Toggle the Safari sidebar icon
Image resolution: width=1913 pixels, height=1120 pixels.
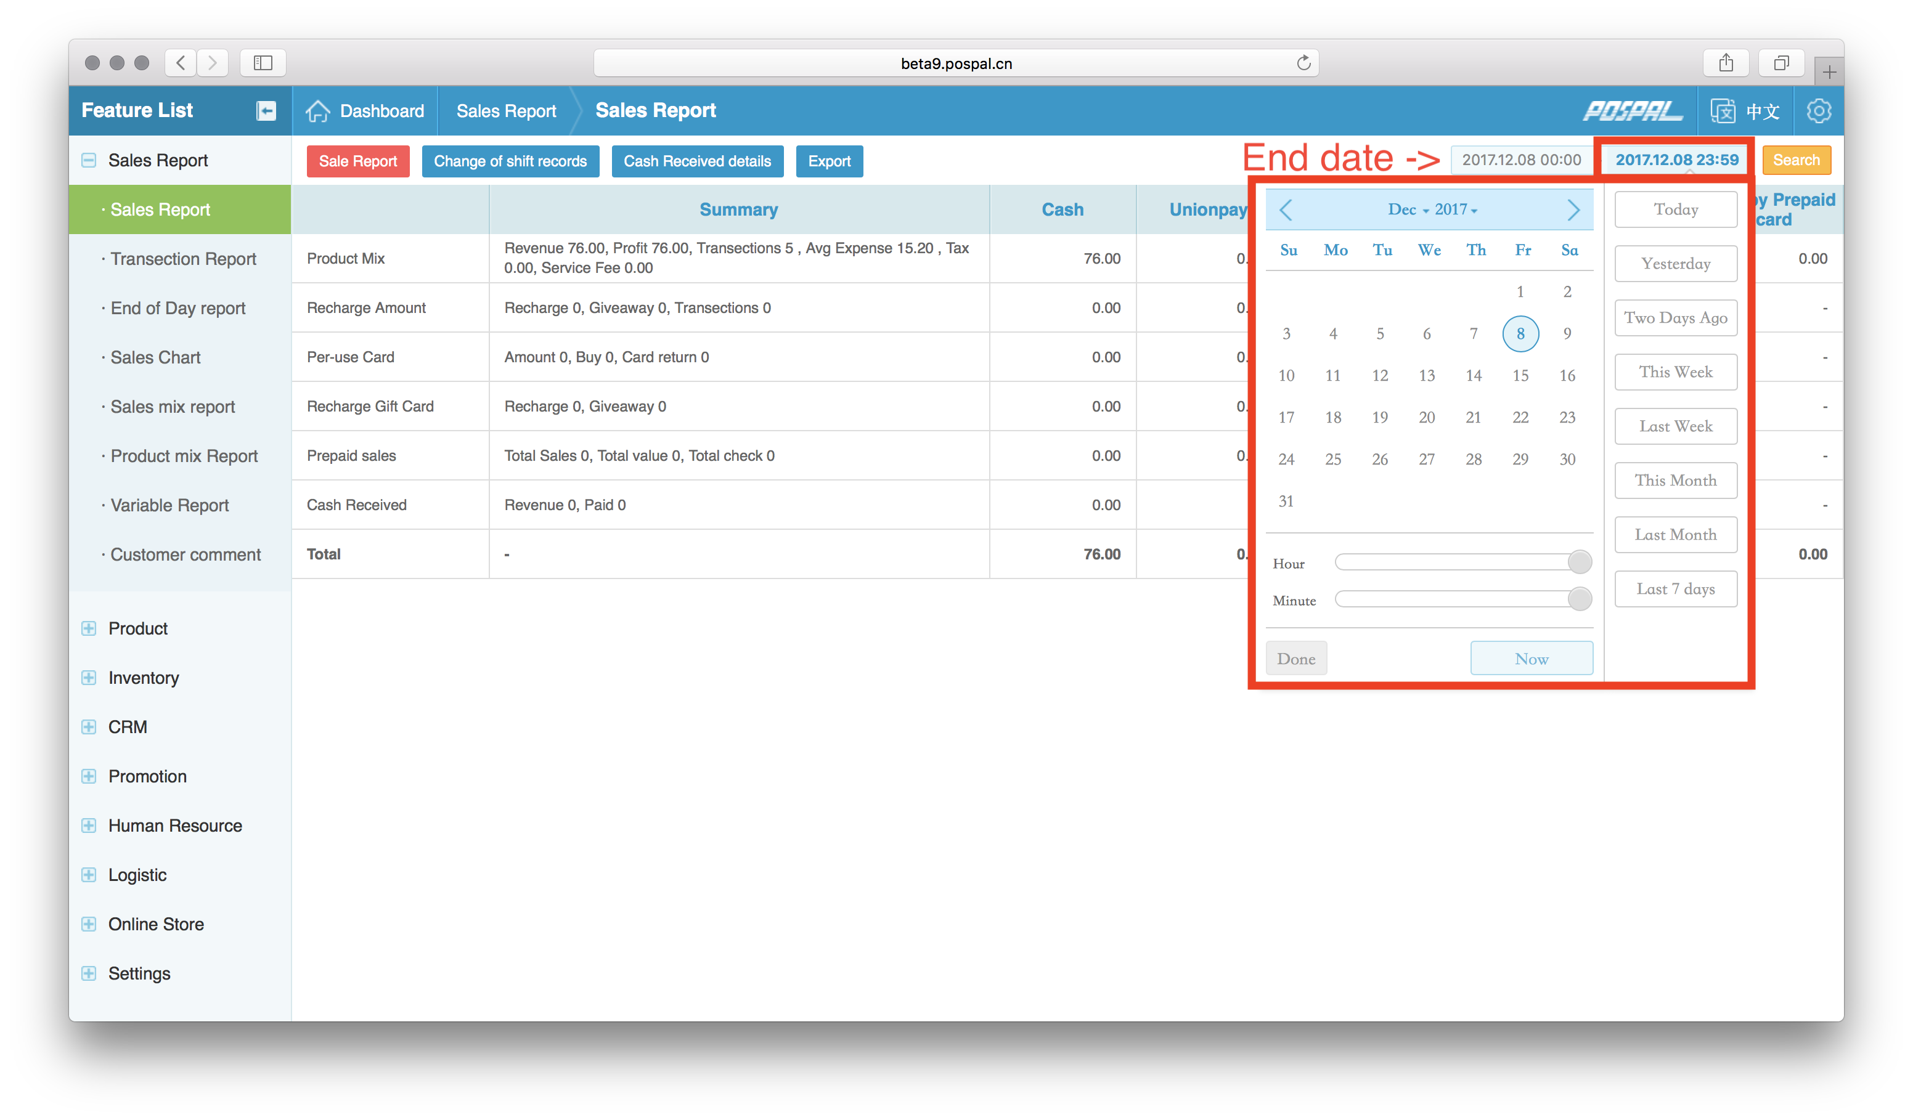coord(263,63)
